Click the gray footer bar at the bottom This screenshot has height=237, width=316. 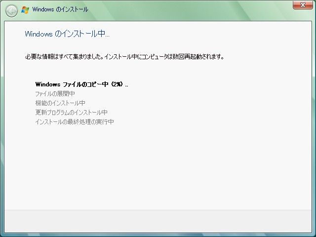point(158,221)
